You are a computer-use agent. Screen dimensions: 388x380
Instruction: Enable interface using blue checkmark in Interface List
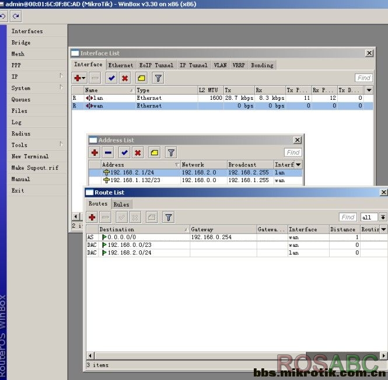(111, 78)
